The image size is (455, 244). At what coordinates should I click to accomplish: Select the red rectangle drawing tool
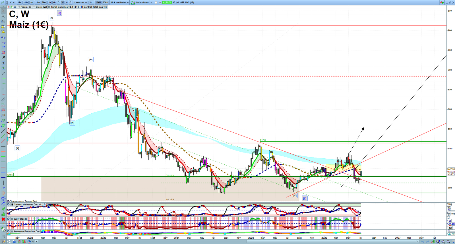[3, 53]
